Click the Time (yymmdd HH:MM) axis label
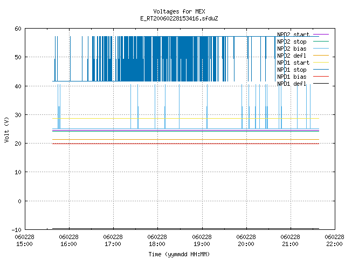This screenshot has width=345, height=259. click(x=179, y=254)
